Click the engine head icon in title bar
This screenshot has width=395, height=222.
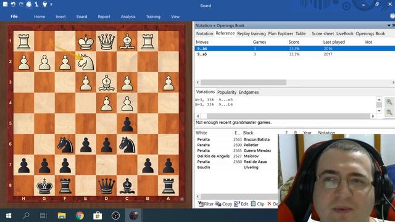(x=29, y=4)
